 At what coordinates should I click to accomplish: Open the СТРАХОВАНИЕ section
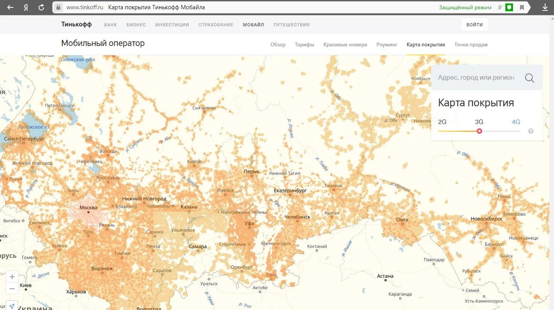(216, 25)
